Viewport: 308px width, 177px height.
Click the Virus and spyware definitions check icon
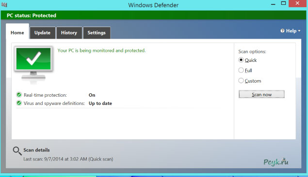(x=19, y=103)
